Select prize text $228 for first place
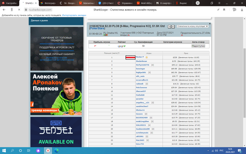 tap(175, 57)
